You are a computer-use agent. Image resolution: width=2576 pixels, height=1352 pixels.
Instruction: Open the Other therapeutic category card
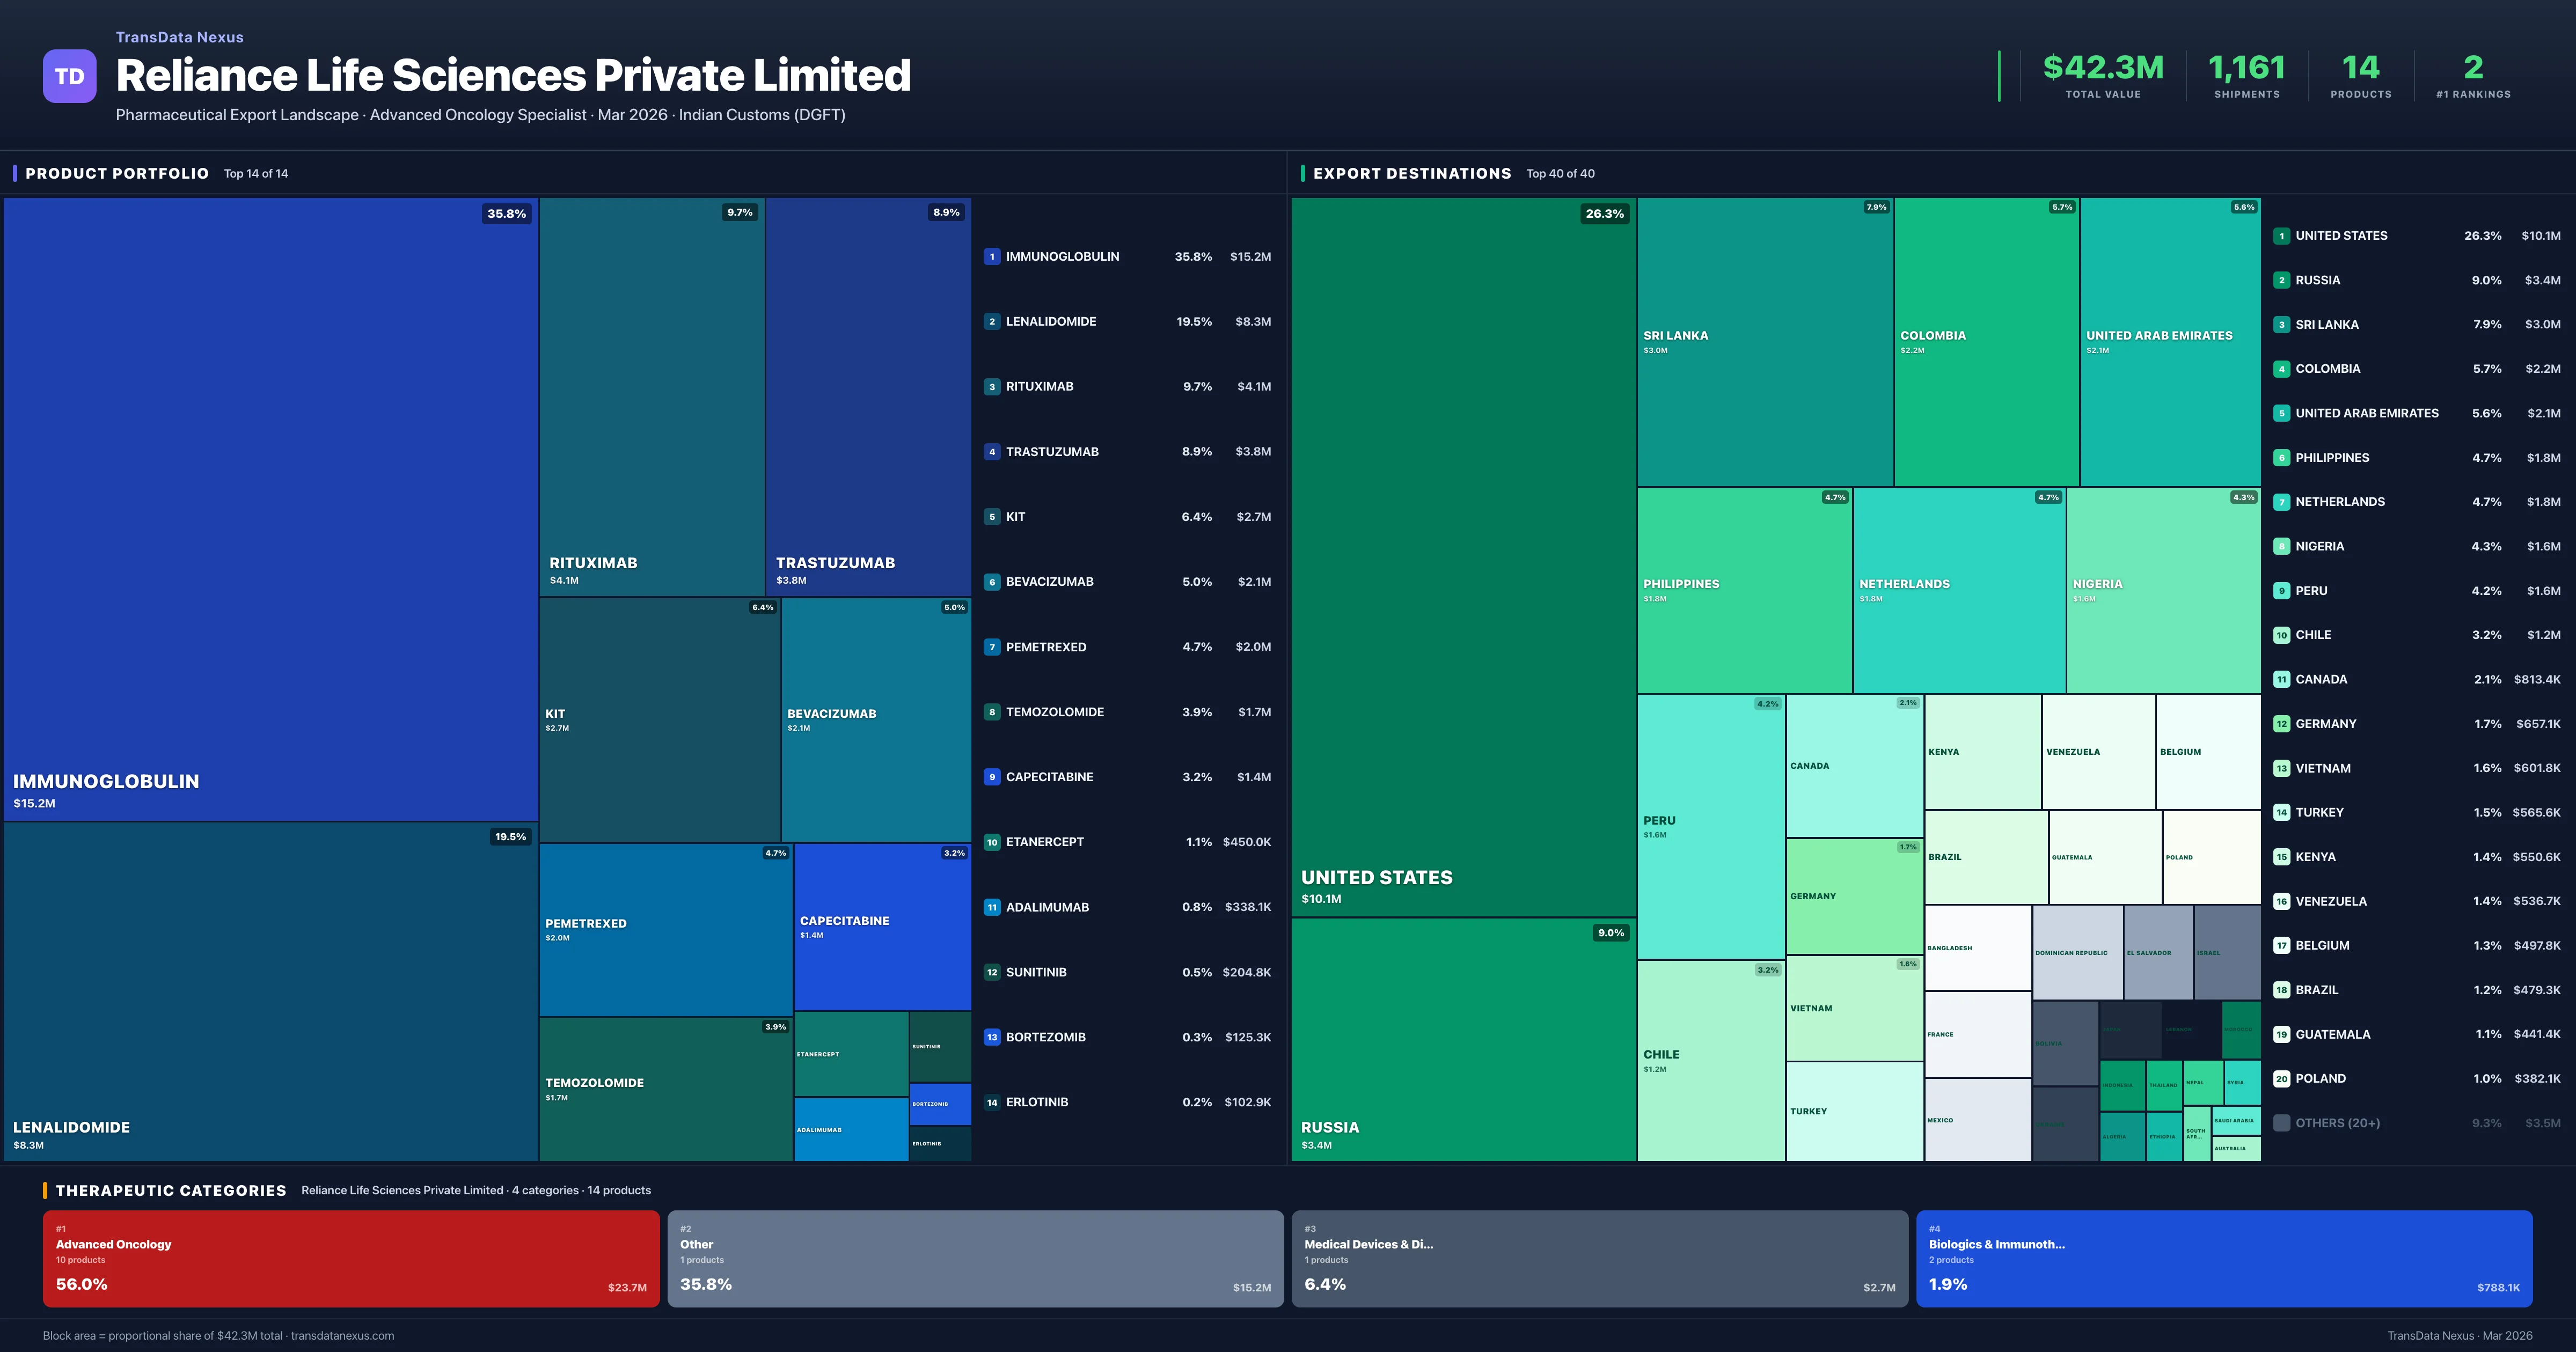click(x=975, y=1258)
